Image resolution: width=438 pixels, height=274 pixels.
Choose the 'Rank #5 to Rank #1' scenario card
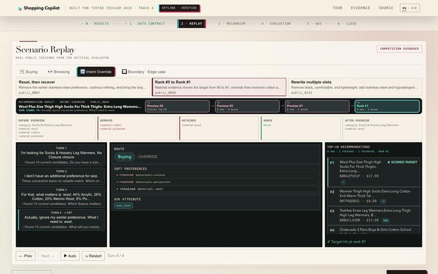coord(219,87)
